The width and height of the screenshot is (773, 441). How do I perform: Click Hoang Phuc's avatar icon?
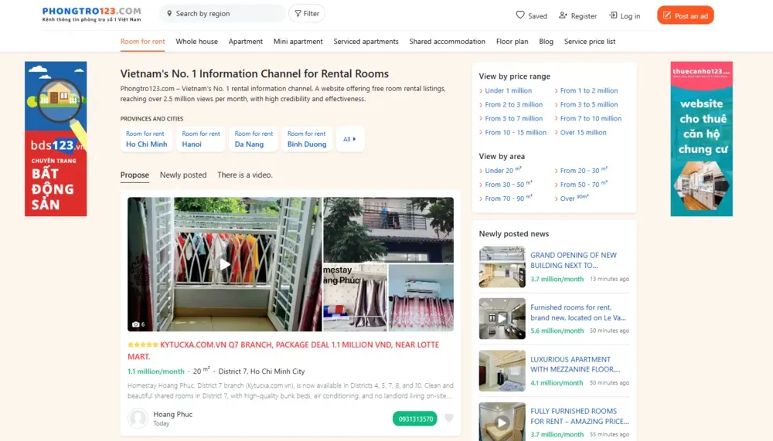[x=138, y=419]
